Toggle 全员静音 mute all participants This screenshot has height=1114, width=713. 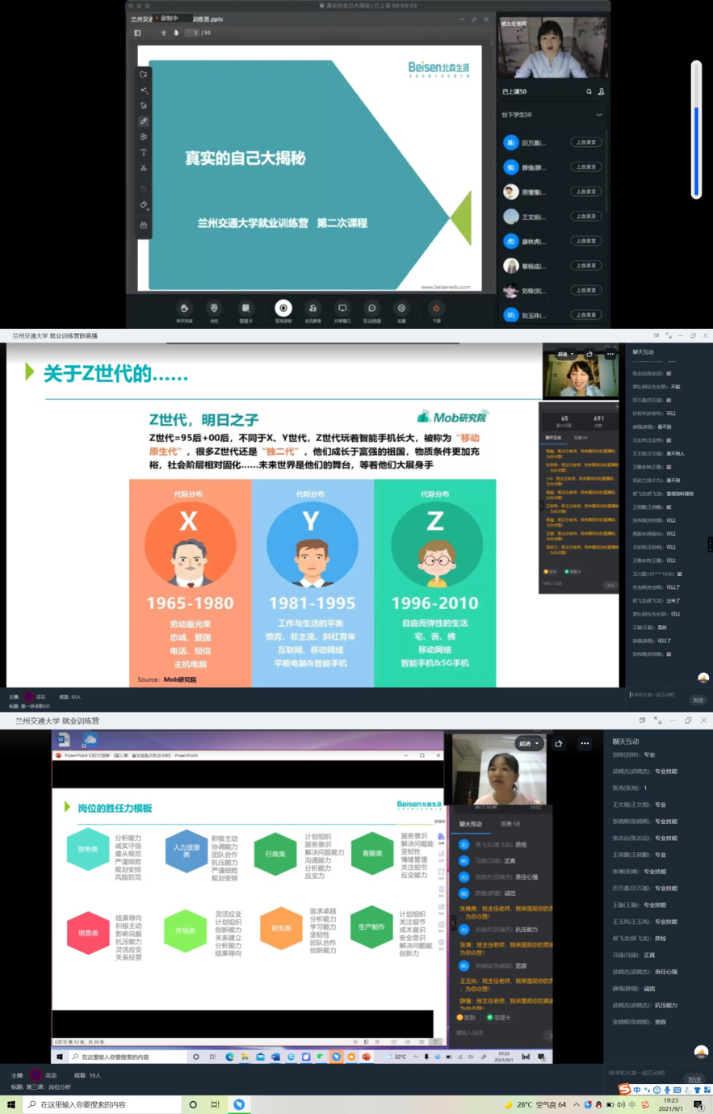pos(312,310)
